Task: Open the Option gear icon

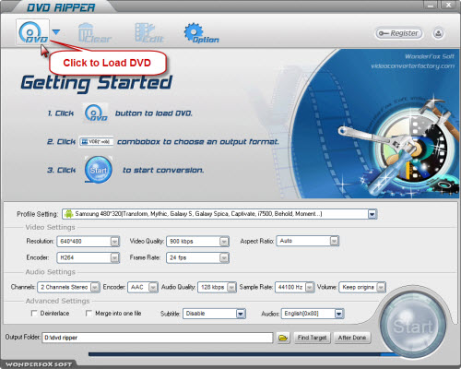Action: [x=201, y=32]
